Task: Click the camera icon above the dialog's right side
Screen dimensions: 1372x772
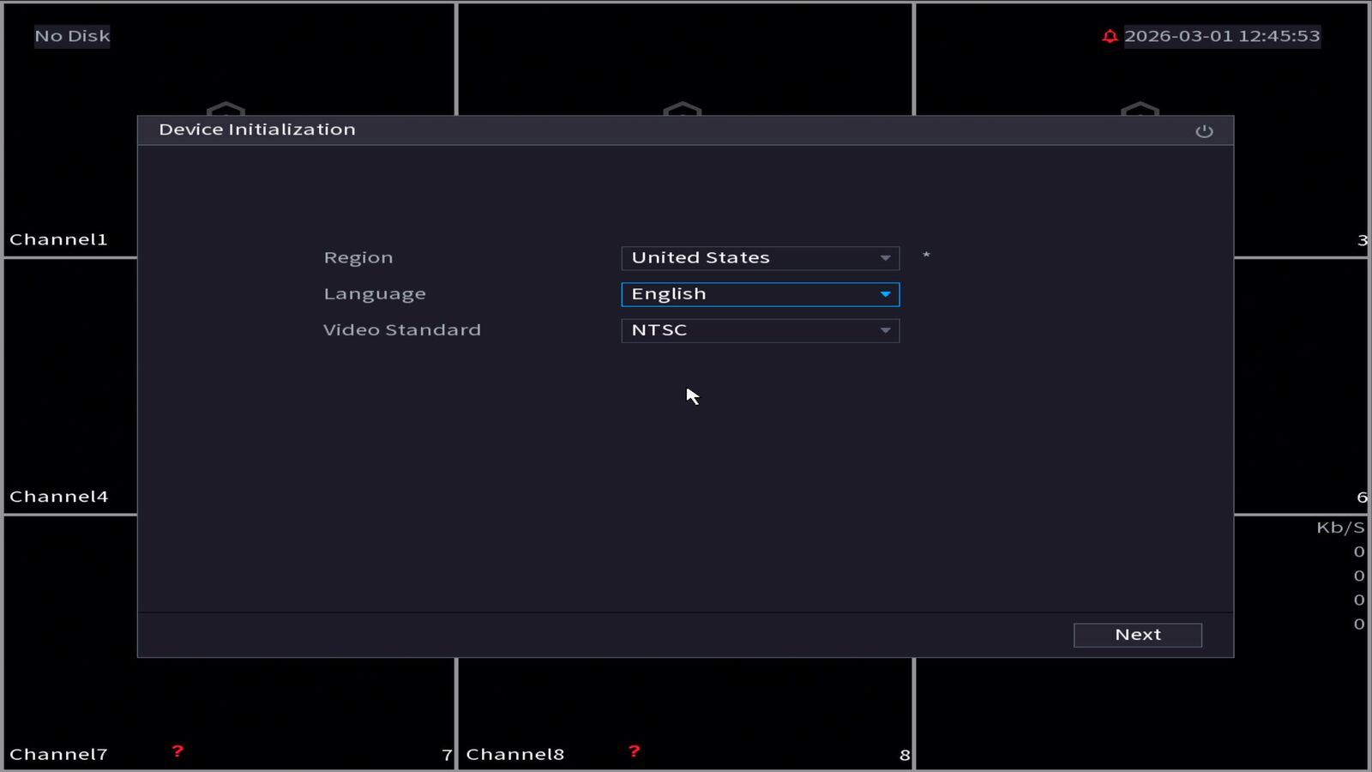Action: (1140, 109)
